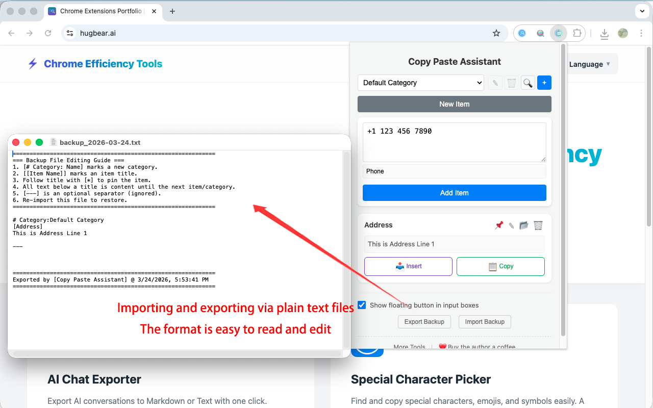Click the blue Add Item button
Screen dimensions: 653x408
454,193
